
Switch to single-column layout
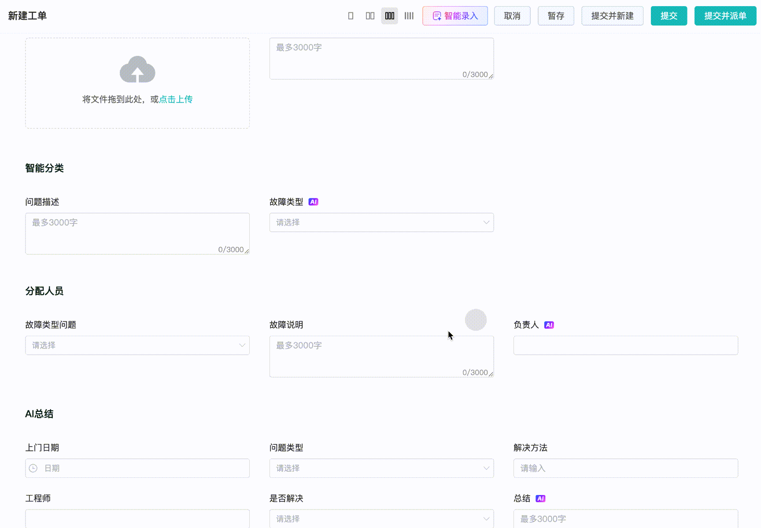pos(351,16)
